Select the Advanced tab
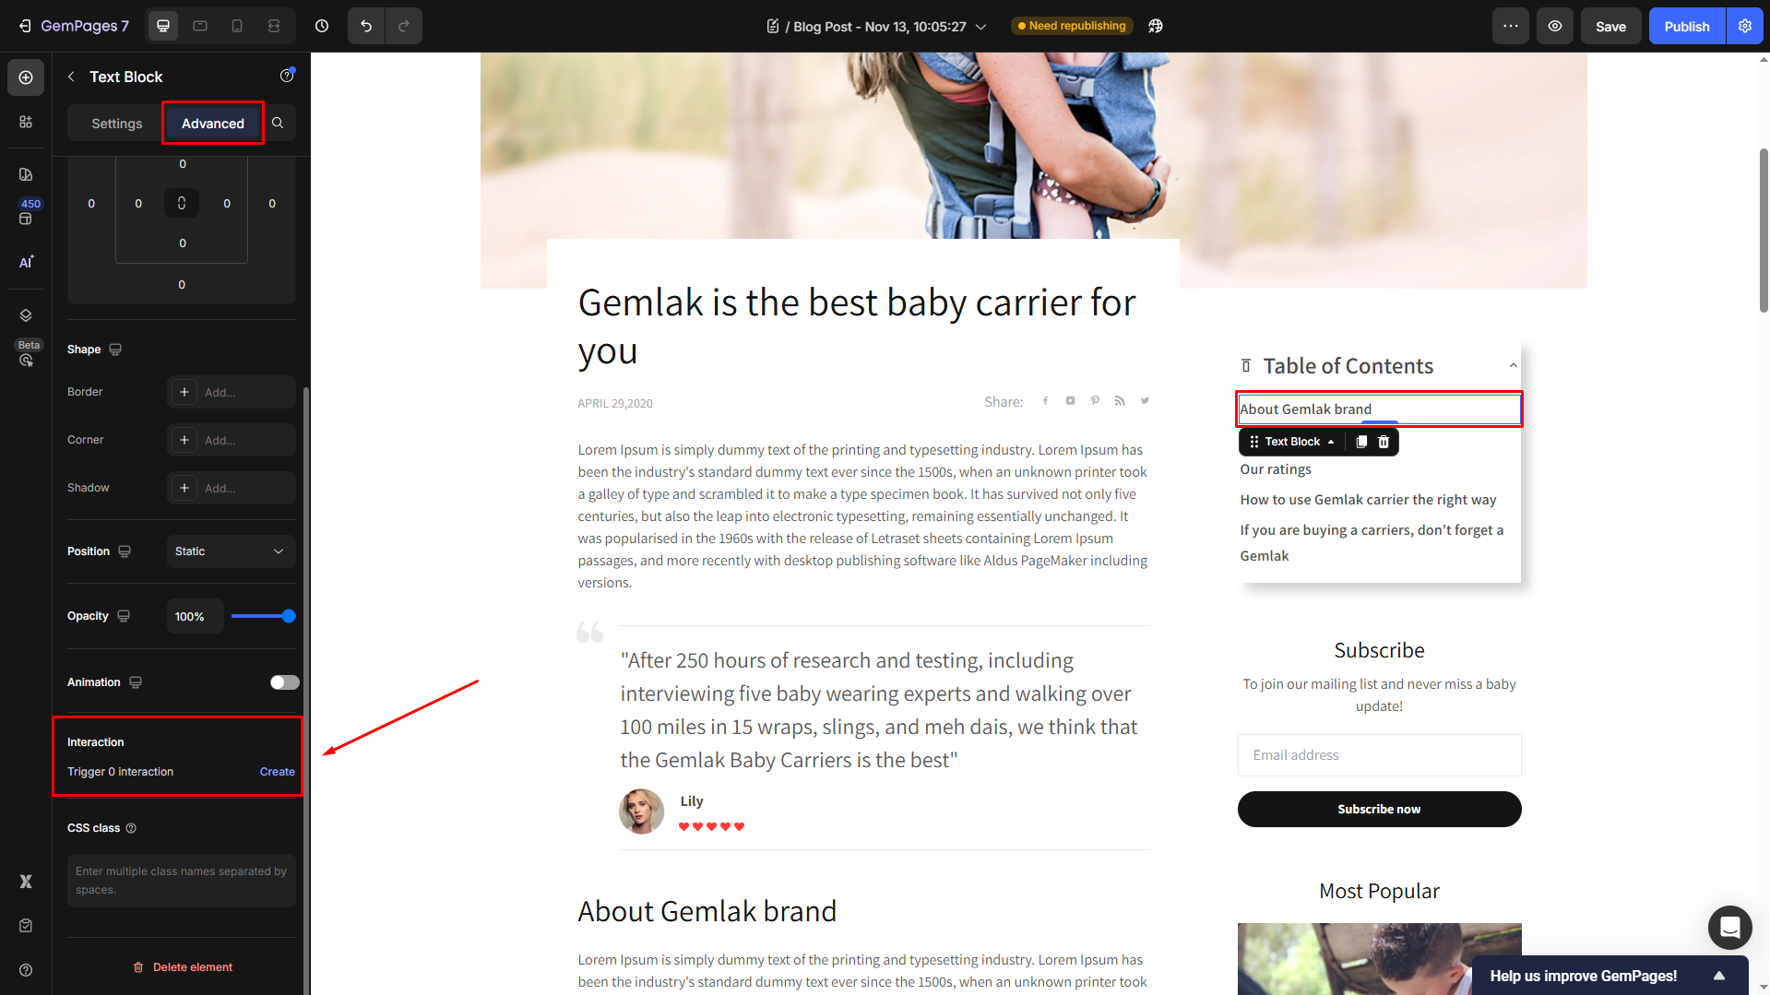The height and width of the screenshot is (995, 1770). click(x=213, y=123)
